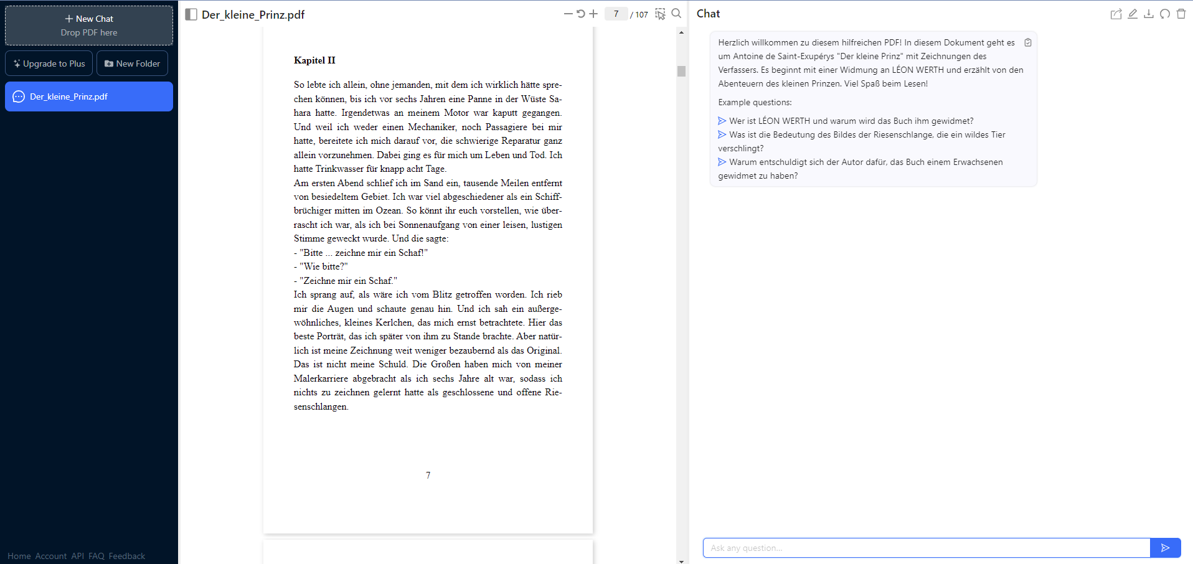Select the Riesenschlange example question
This screenshot has height=564, width=1193.
862,141
